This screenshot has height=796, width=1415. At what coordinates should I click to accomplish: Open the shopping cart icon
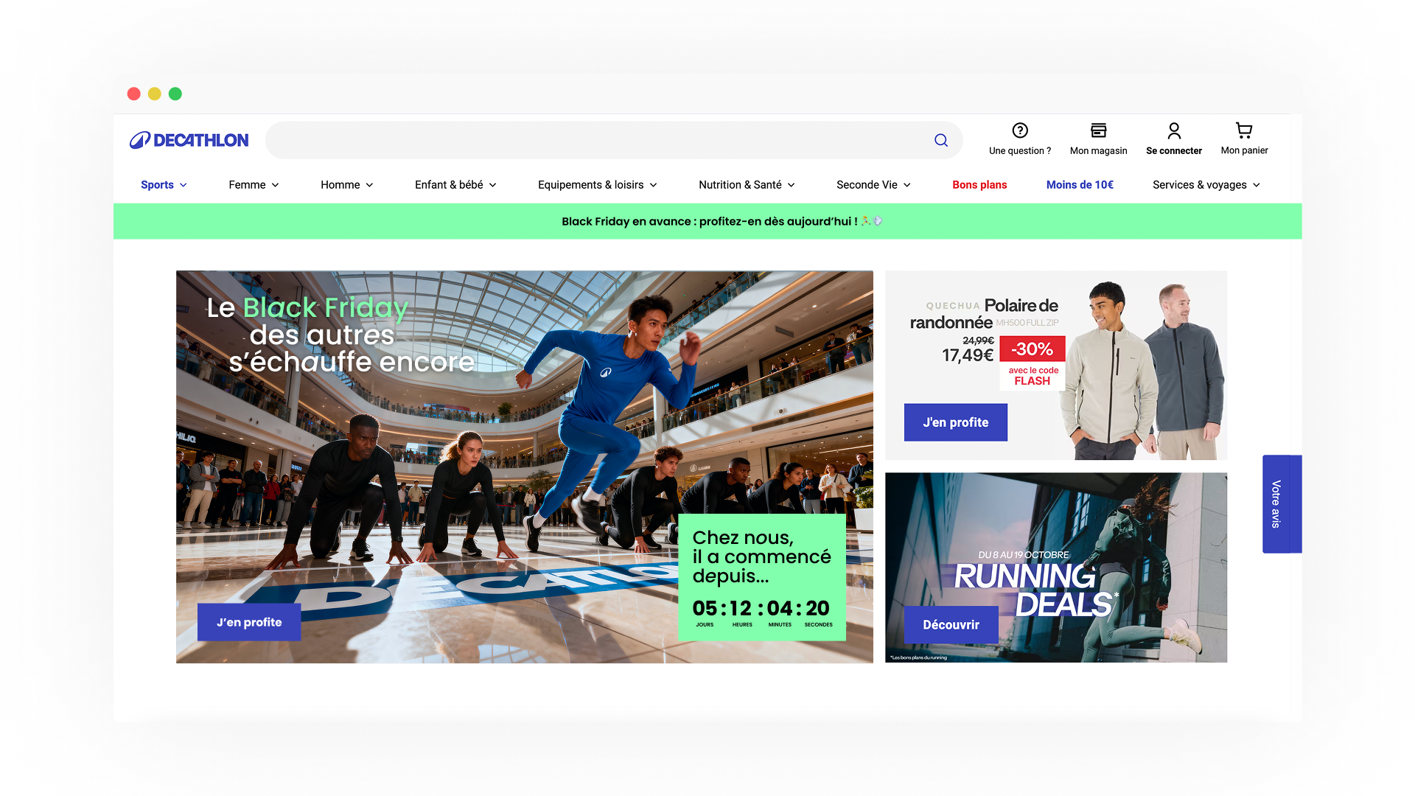1244,130
